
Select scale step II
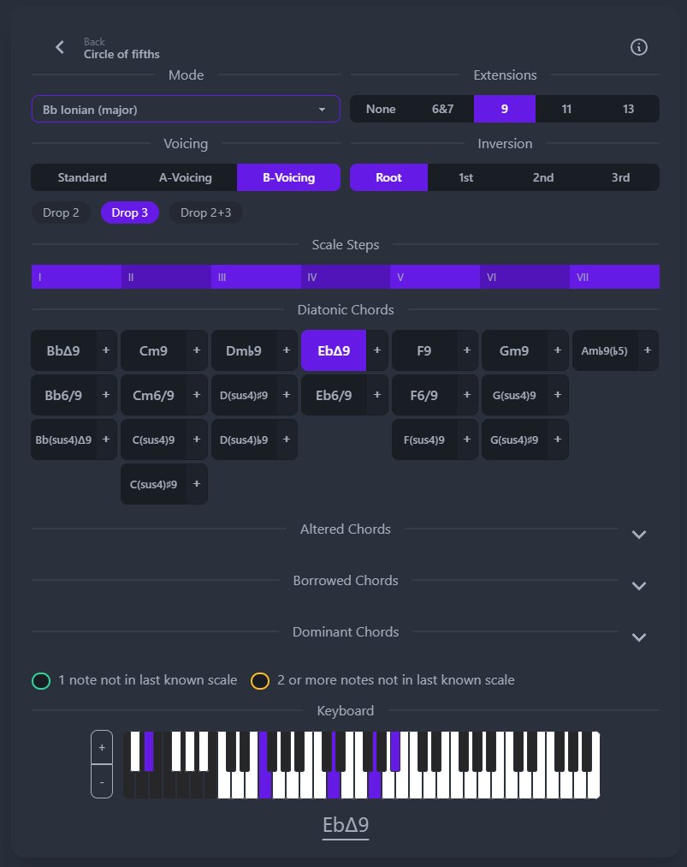pyautogui.click(x=166, y=277)
